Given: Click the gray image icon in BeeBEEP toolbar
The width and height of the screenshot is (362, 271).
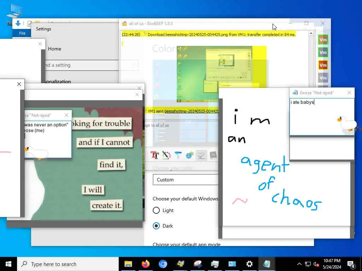Looking at the screenshot, I should 213,155.
